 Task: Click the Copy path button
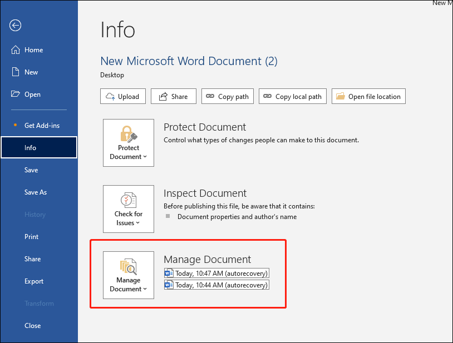pyautogui.click(x=228, y=96)
